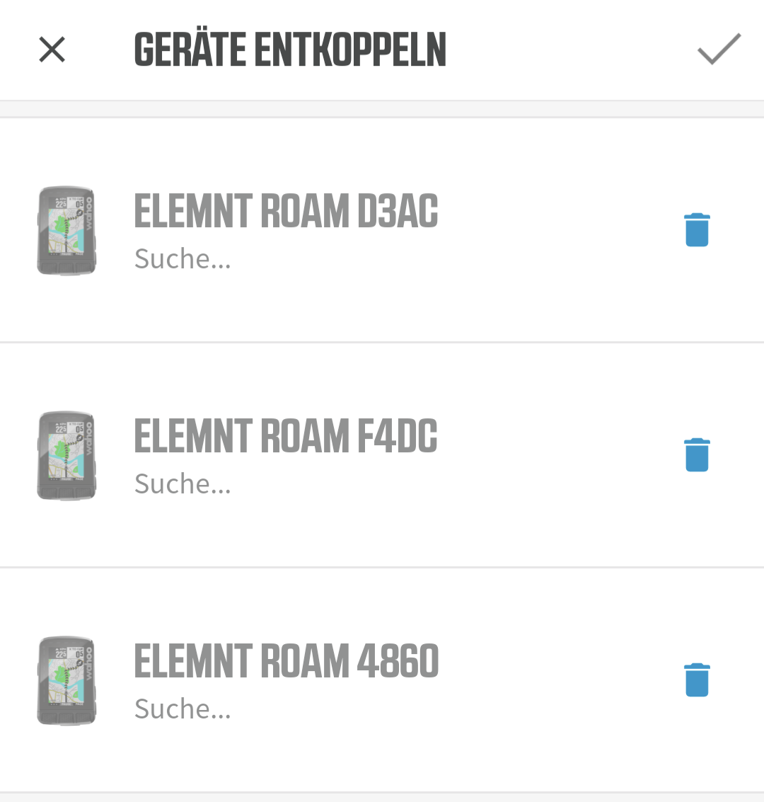Click the Suche... text under 4860
The image size is (764, 802).
point(183,709)
